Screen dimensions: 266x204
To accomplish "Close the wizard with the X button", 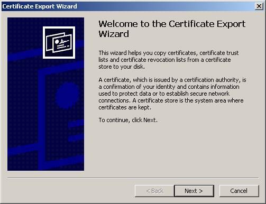I will pyautogui.click(x=259, y=6).
